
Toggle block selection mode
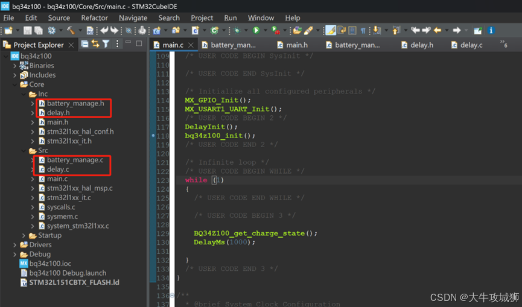point(352,31)
